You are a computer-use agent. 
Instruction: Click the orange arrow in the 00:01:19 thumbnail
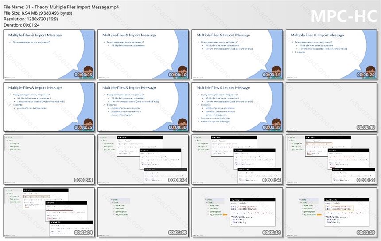(319, 214)
